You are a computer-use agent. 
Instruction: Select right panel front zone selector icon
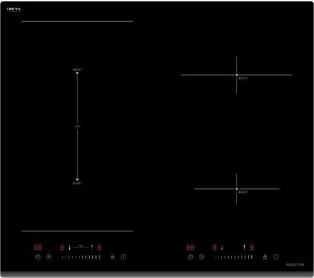click(x=222, y=247)
